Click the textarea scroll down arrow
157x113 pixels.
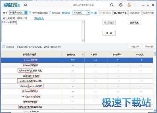click(x=83, y=40)
